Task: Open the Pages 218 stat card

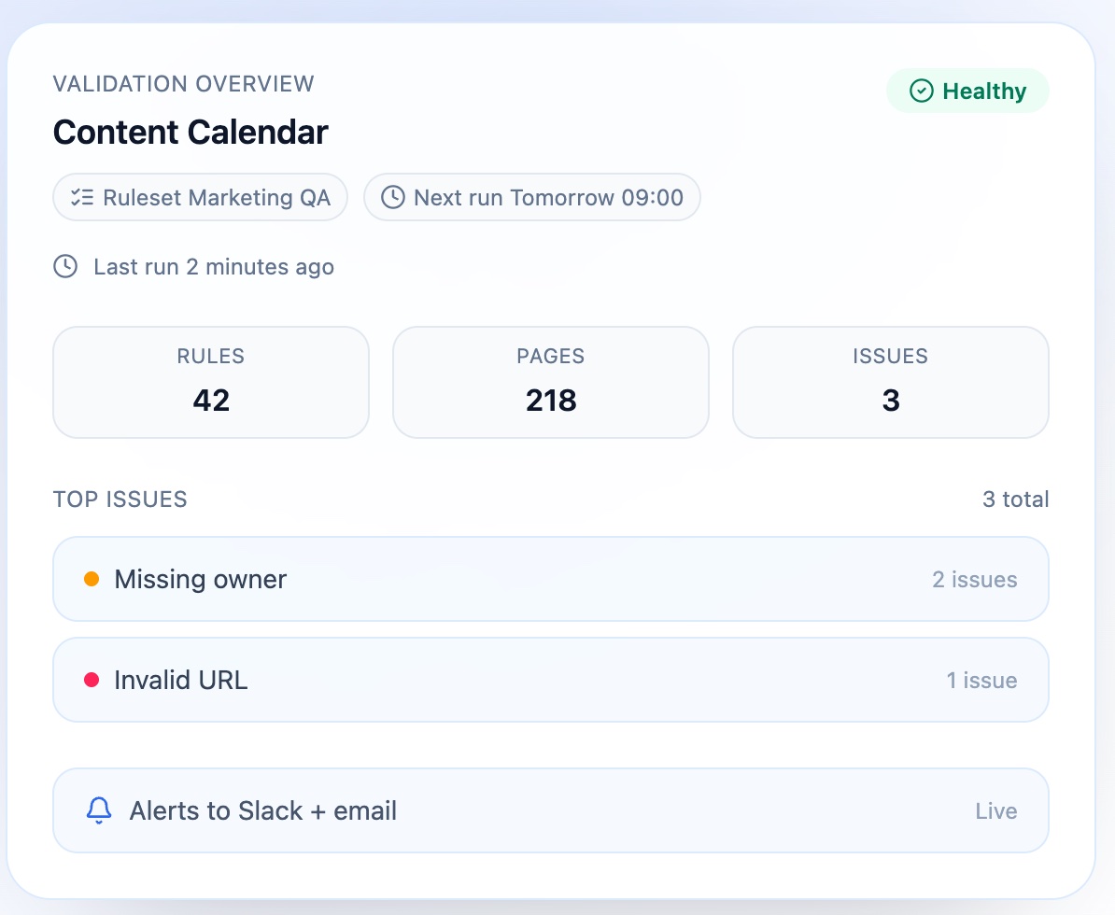Action: (x=551, y=382)
